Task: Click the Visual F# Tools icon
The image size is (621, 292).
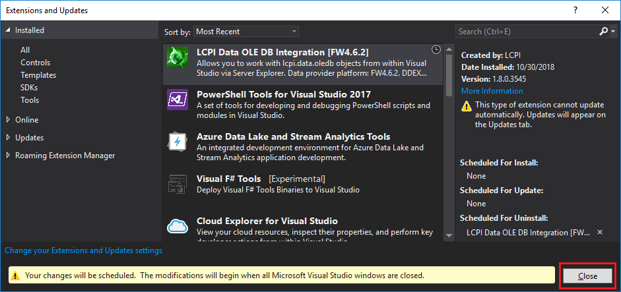Action: [178, 184]
